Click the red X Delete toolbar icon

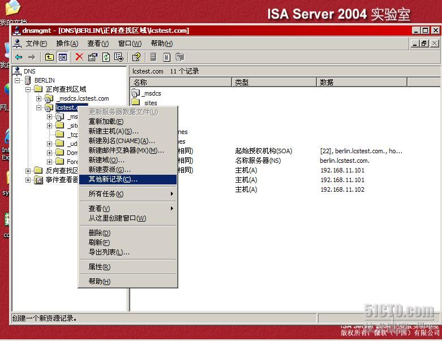[x=79, y=57]
